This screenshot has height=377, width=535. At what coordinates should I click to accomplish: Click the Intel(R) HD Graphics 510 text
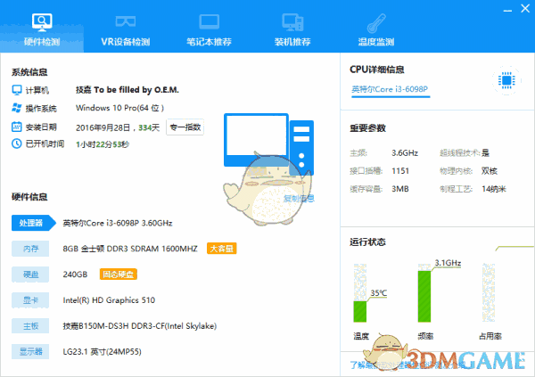pos(109,300)
